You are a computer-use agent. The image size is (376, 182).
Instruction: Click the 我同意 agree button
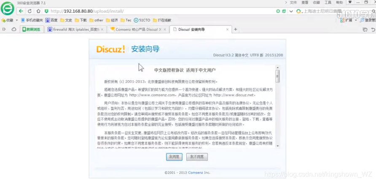click(175, 157)
